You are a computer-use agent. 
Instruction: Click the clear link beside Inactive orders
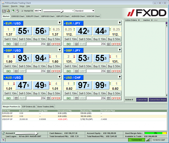pyautogui.click(x=156, y=20)
